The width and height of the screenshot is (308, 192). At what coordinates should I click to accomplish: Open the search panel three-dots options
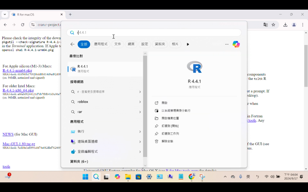coord(227,44)
